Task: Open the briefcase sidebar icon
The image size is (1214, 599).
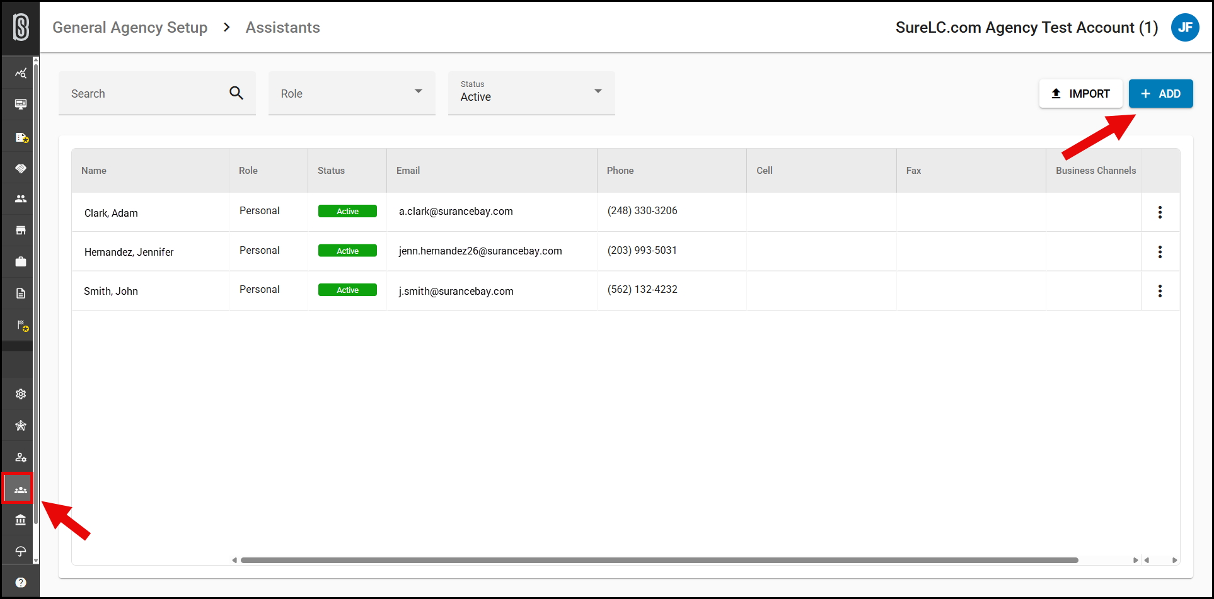Action: point(21,262)
